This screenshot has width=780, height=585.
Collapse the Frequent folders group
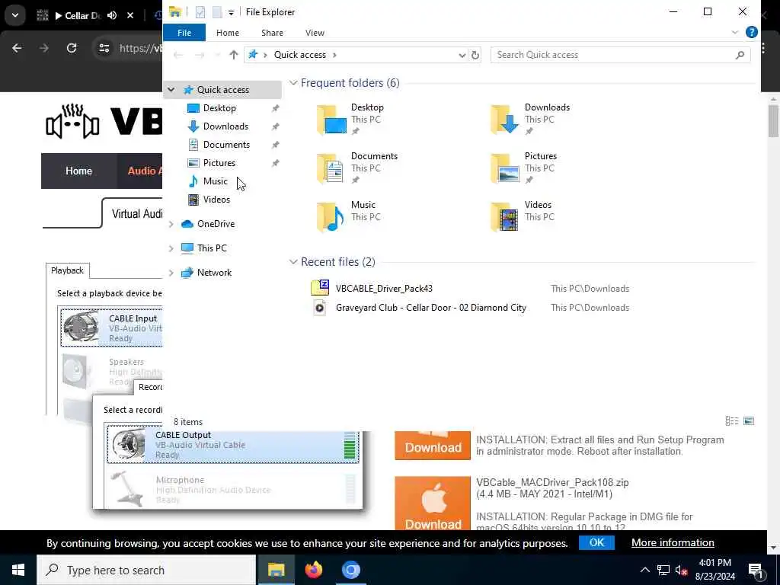point(293,83)
